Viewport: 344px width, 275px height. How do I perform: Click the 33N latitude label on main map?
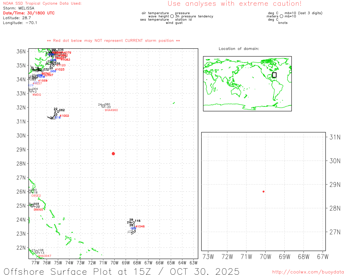21,93
